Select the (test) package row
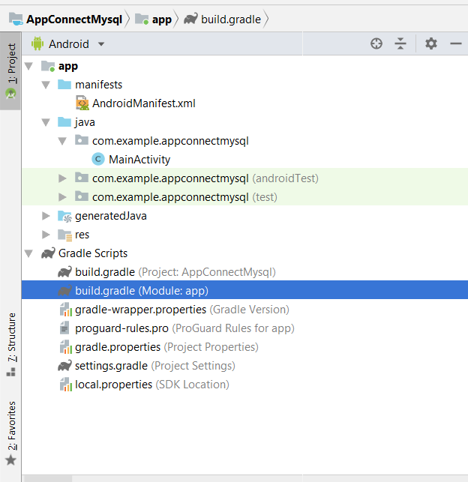Viewport: 468px width, 482px height. pos(244,197)
